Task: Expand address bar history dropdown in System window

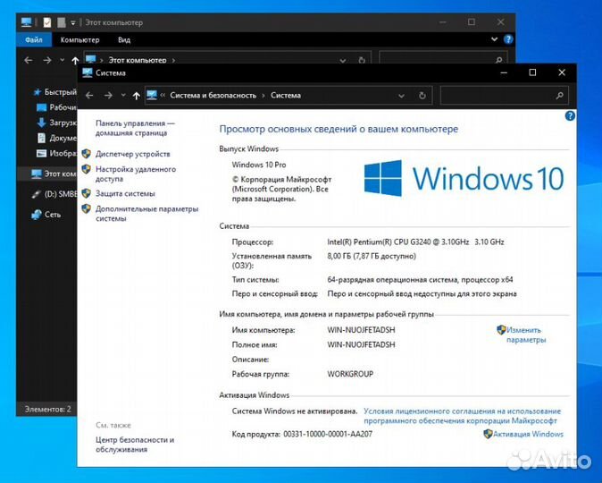Action: [402, 96]
